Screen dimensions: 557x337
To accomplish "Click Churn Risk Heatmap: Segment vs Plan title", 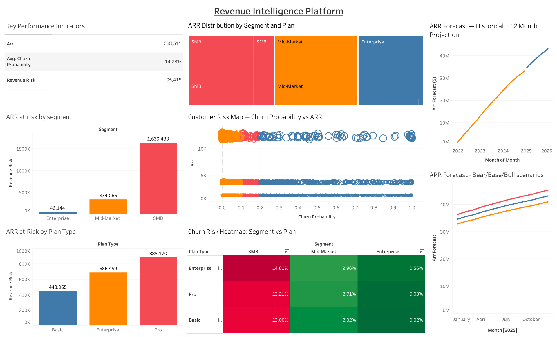I will point(242,232).
